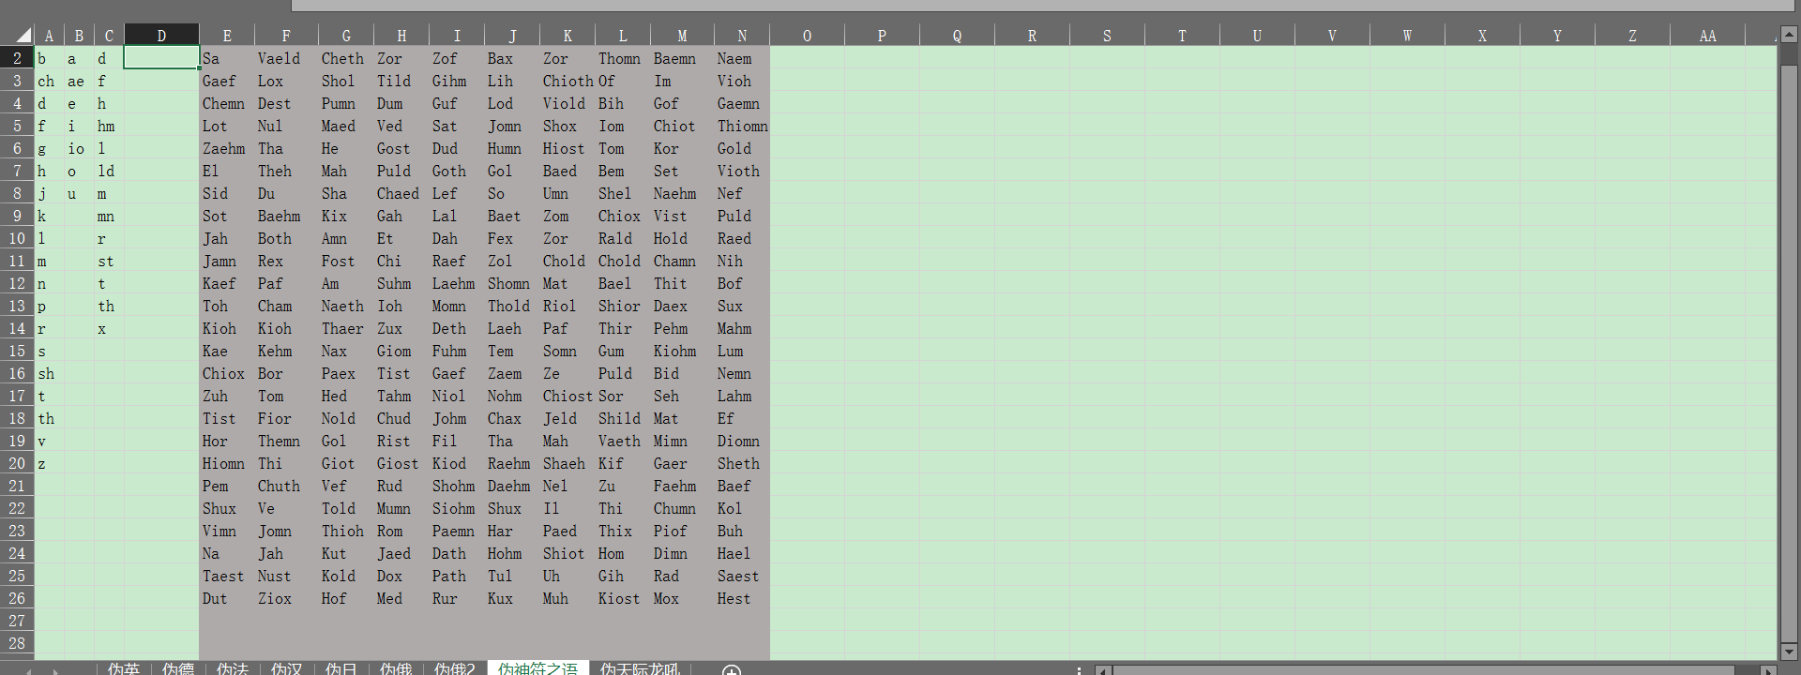
Task: Select column C cell "mn"
Action: click(x=109, y=216)
